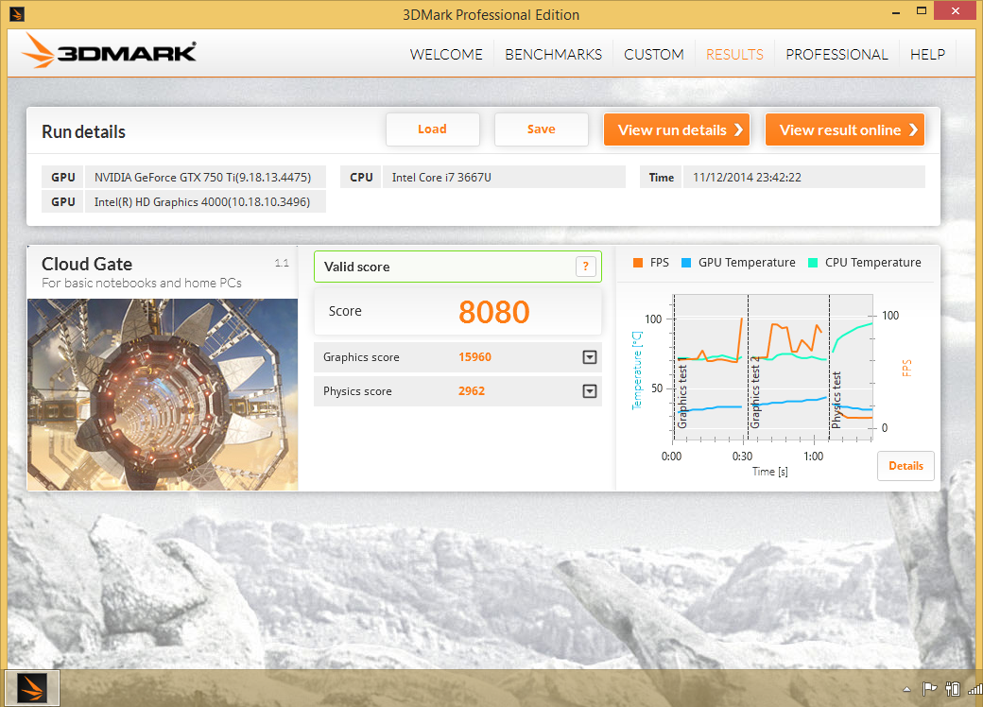The width and height of the screenshot is (983, 707).
Task: Open the HELP tab
Action: 928,55
